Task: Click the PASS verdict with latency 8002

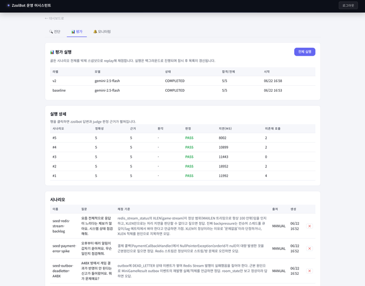Action: (189, 138)
